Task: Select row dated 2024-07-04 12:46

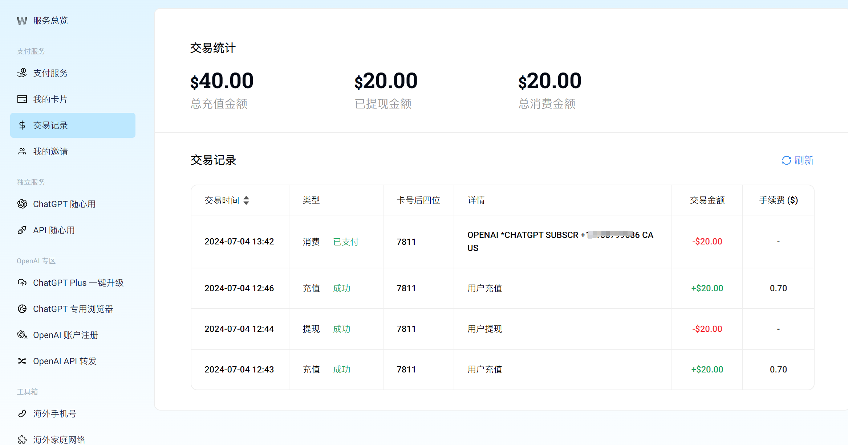Action: (502, 288)
